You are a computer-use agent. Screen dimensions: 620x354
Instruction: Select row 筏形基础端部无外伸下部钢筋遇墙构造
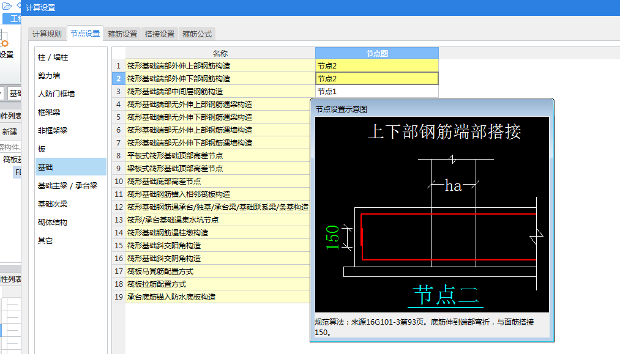coord(218,142)
